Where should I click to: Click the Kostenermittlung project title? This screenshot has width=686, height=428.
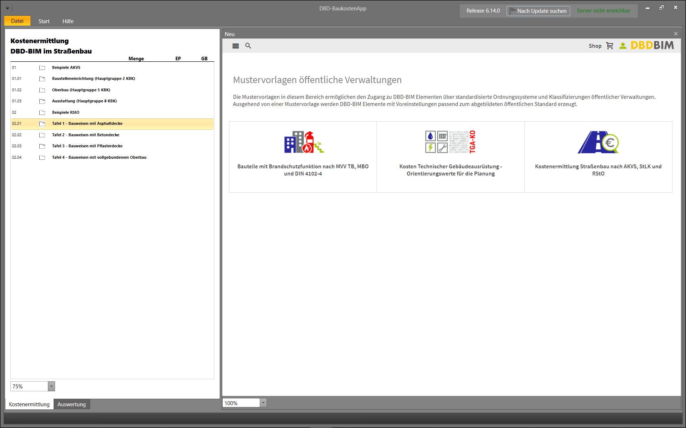pos(40,41)
